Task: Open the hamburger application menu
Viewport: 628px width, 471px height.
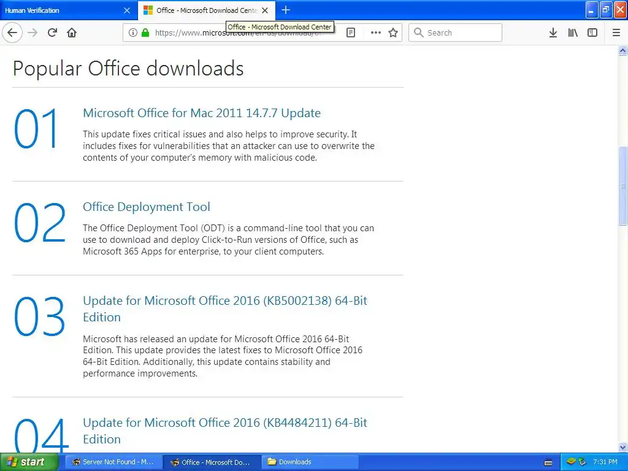Action: (x=616, y=33)
